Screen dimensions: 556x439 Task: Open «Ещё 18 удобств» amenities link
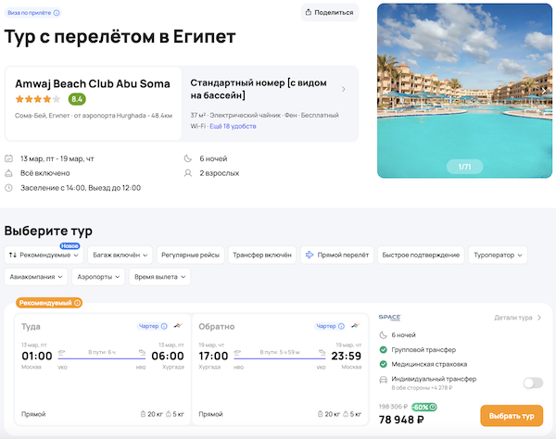tap(233, 125)
